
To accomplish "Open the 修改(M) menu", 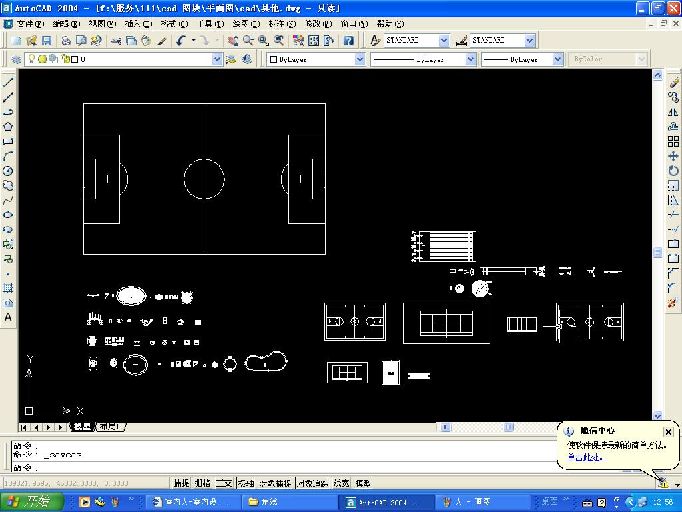I will (x=318, y=24).
